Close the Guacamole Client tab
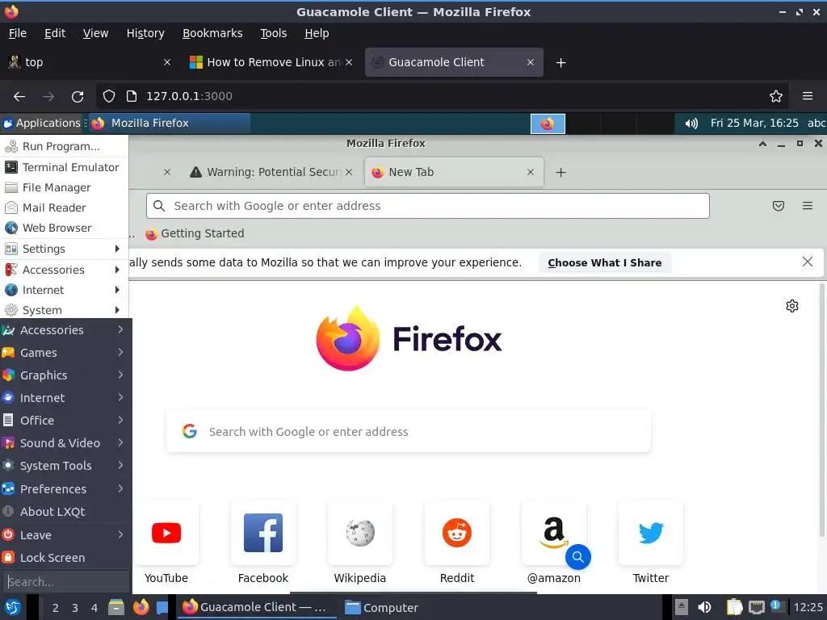Viewport: 827px width, 620px height. tap(531, 62)
